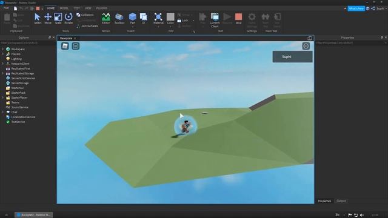The height and width of the screenshot is (218, 388).
Task: Switch to the Properties bottom tab
Action: coord(324,201)
